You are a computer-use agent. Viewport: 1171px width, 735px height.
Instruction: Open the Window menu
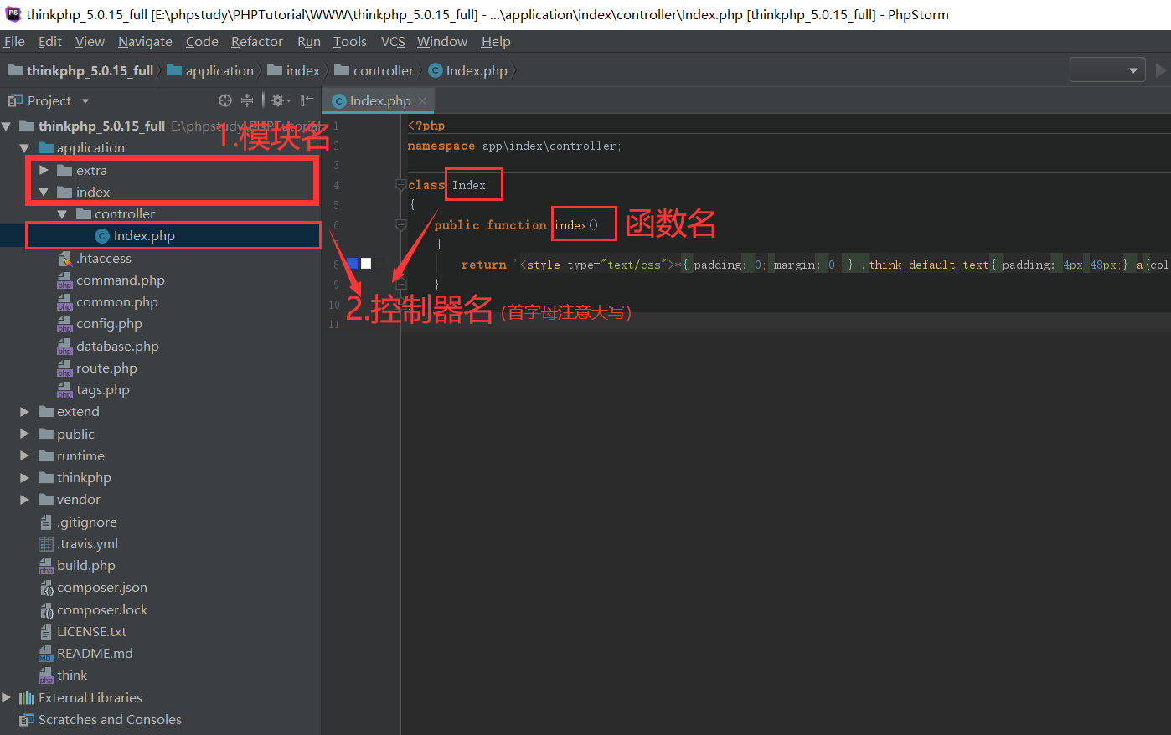tap(442, 41)
